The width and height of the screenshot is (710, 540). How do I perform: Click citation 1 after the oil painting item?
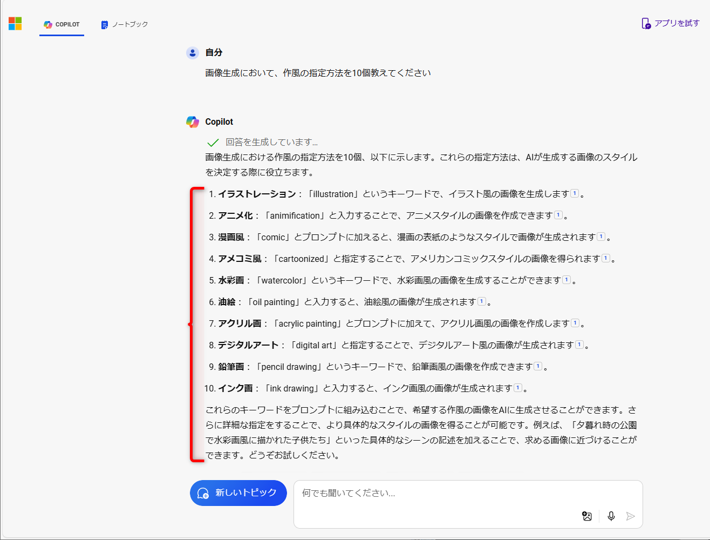[481, 301]
